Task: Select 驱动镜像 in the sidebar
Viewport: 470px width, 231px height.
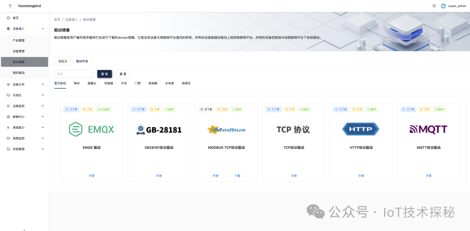Action: (24, 62)
